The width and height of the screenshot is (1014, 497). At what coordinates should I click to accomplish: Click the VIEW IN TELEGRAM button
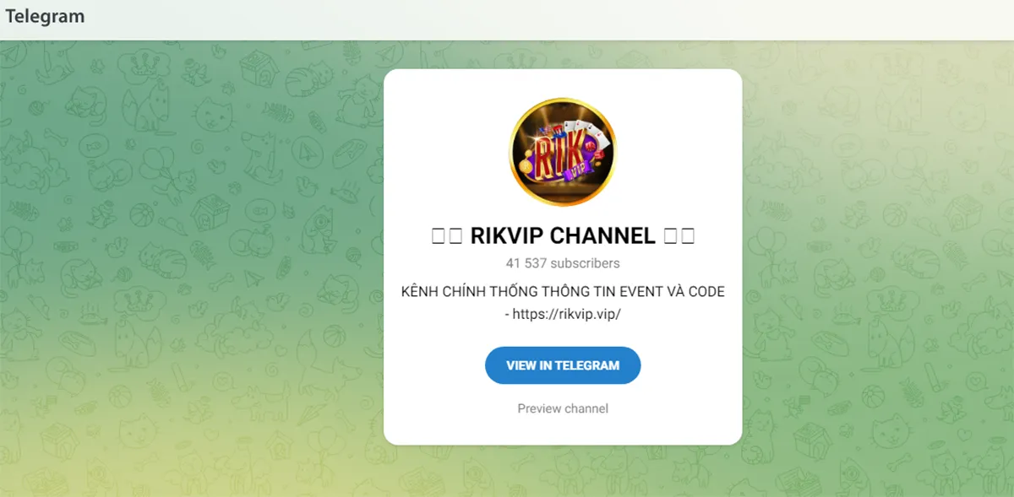pos(563,365)
